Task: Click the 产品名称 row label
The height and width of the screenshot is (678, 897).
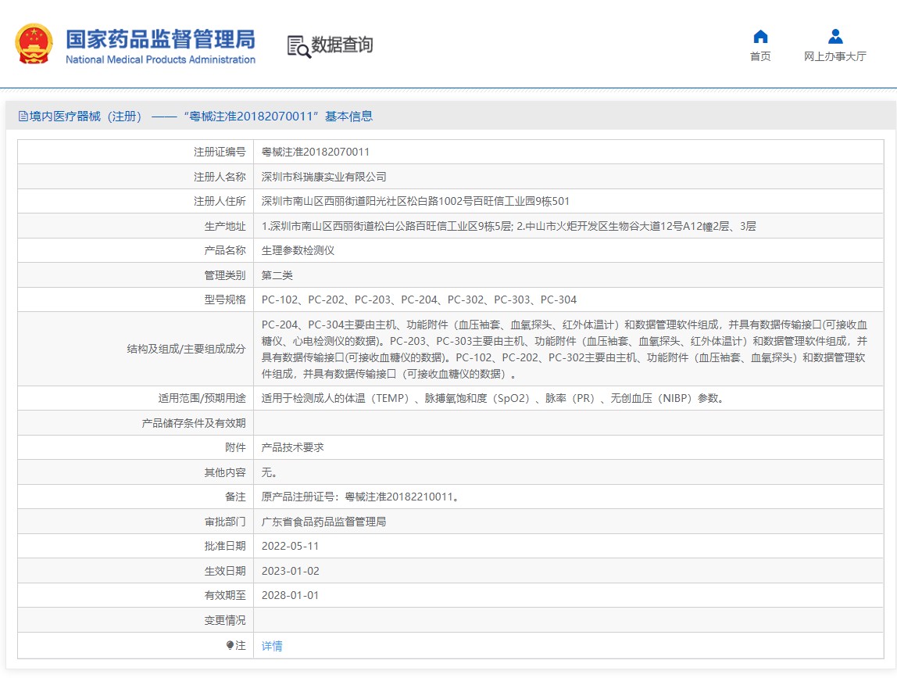Action: tap(225, 250)
